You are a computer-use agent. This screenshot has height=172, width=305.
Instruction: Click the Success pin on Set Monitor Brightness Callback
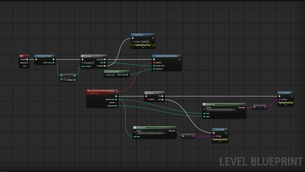[x=116, y=103]
